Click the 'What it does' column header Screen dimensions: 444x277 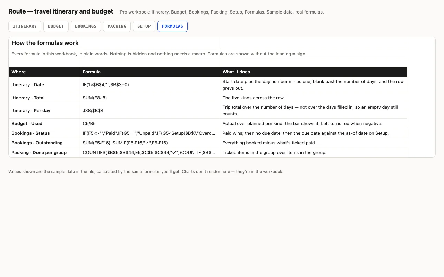[313, 72]
